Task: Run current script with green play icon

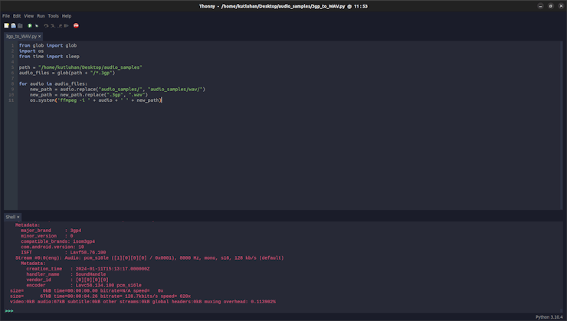Action: [x=30, y=26]
